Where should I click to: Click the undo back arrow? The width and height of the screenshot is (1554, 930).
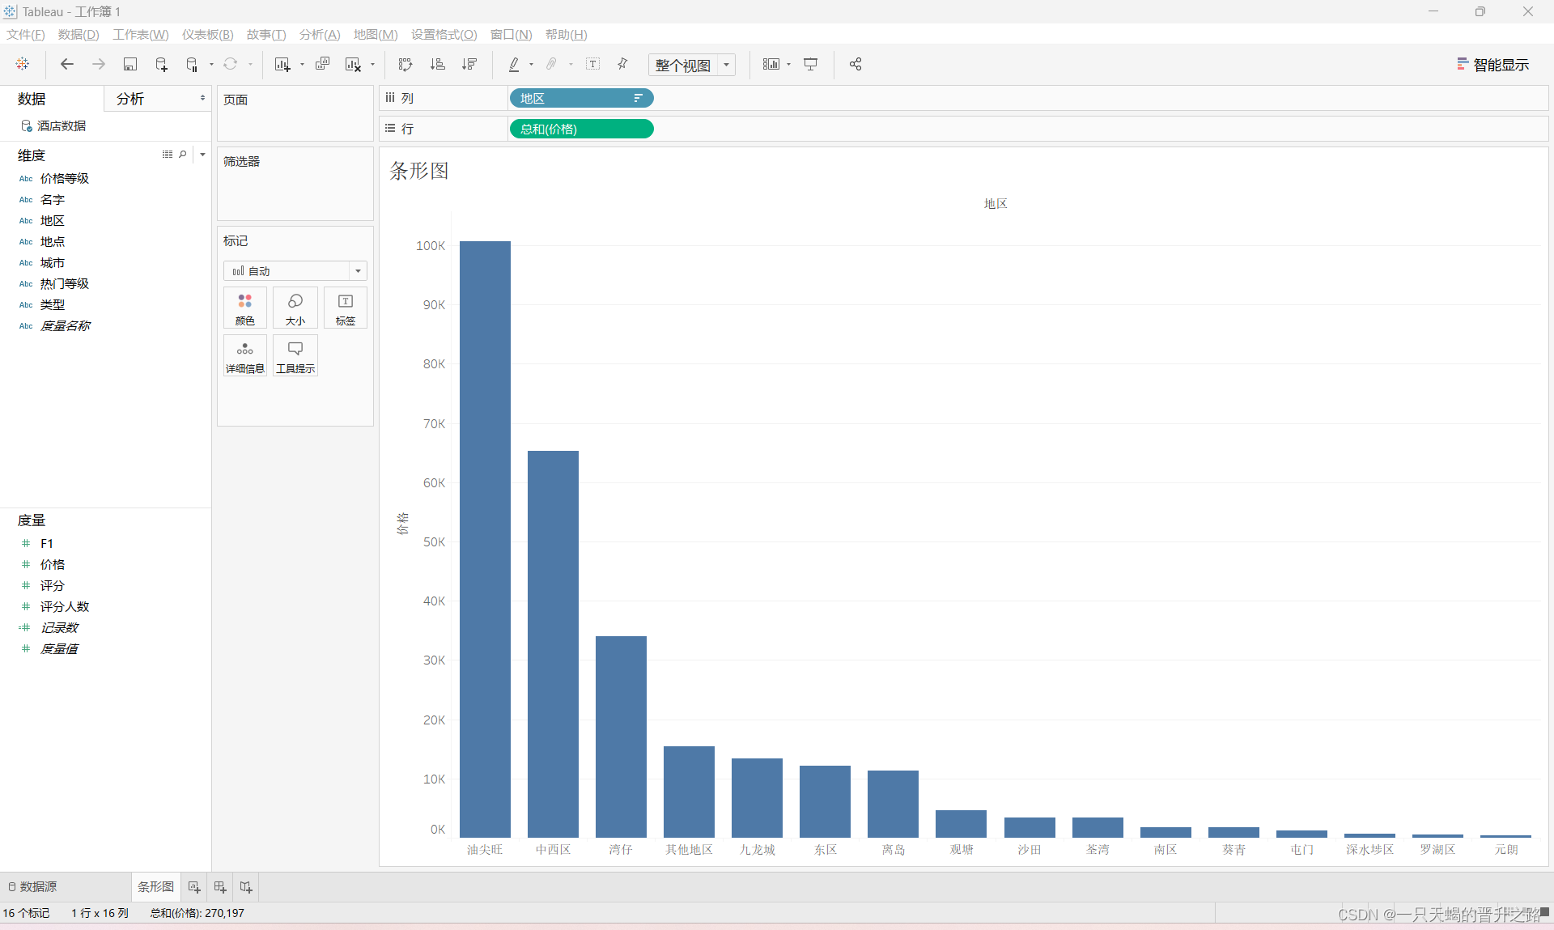(67, 64)
